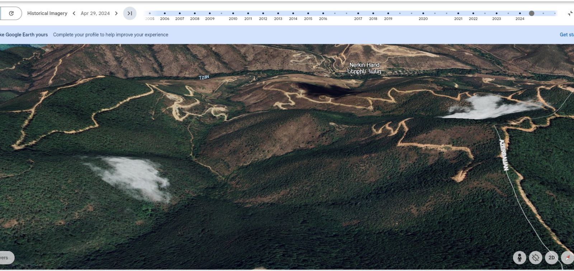Select the 2020 timeline point

pyautogui.click(x=423, y=14)
